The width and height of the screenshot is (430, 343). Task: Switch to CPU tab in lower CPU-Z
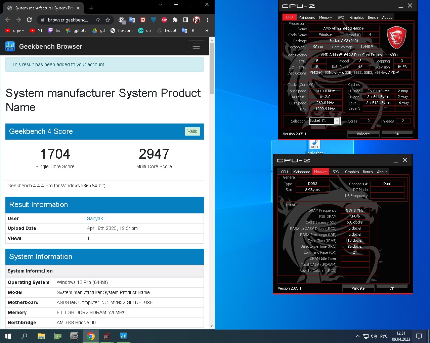(x=284, y=172)
